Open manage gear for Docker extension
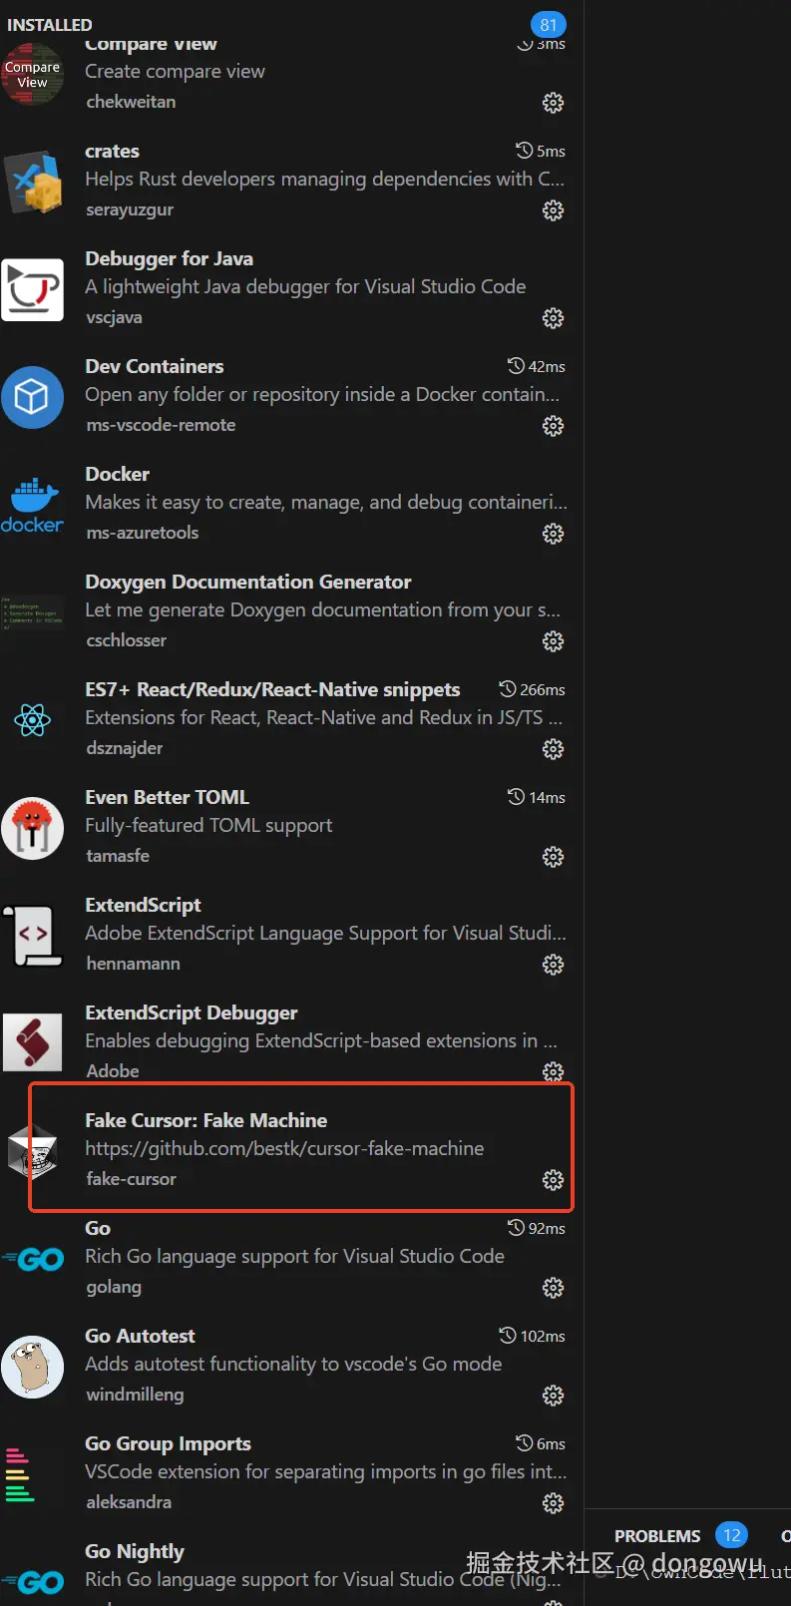791x1606 pixels. coord(553,534)
